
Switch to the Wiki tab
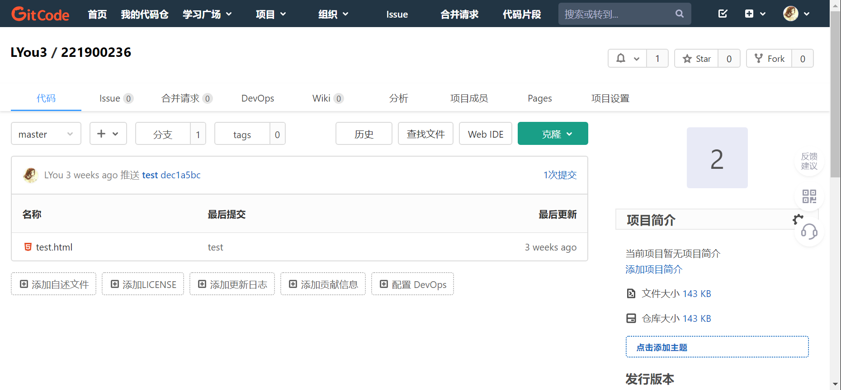pyautogui.click(x=321, y=98)
